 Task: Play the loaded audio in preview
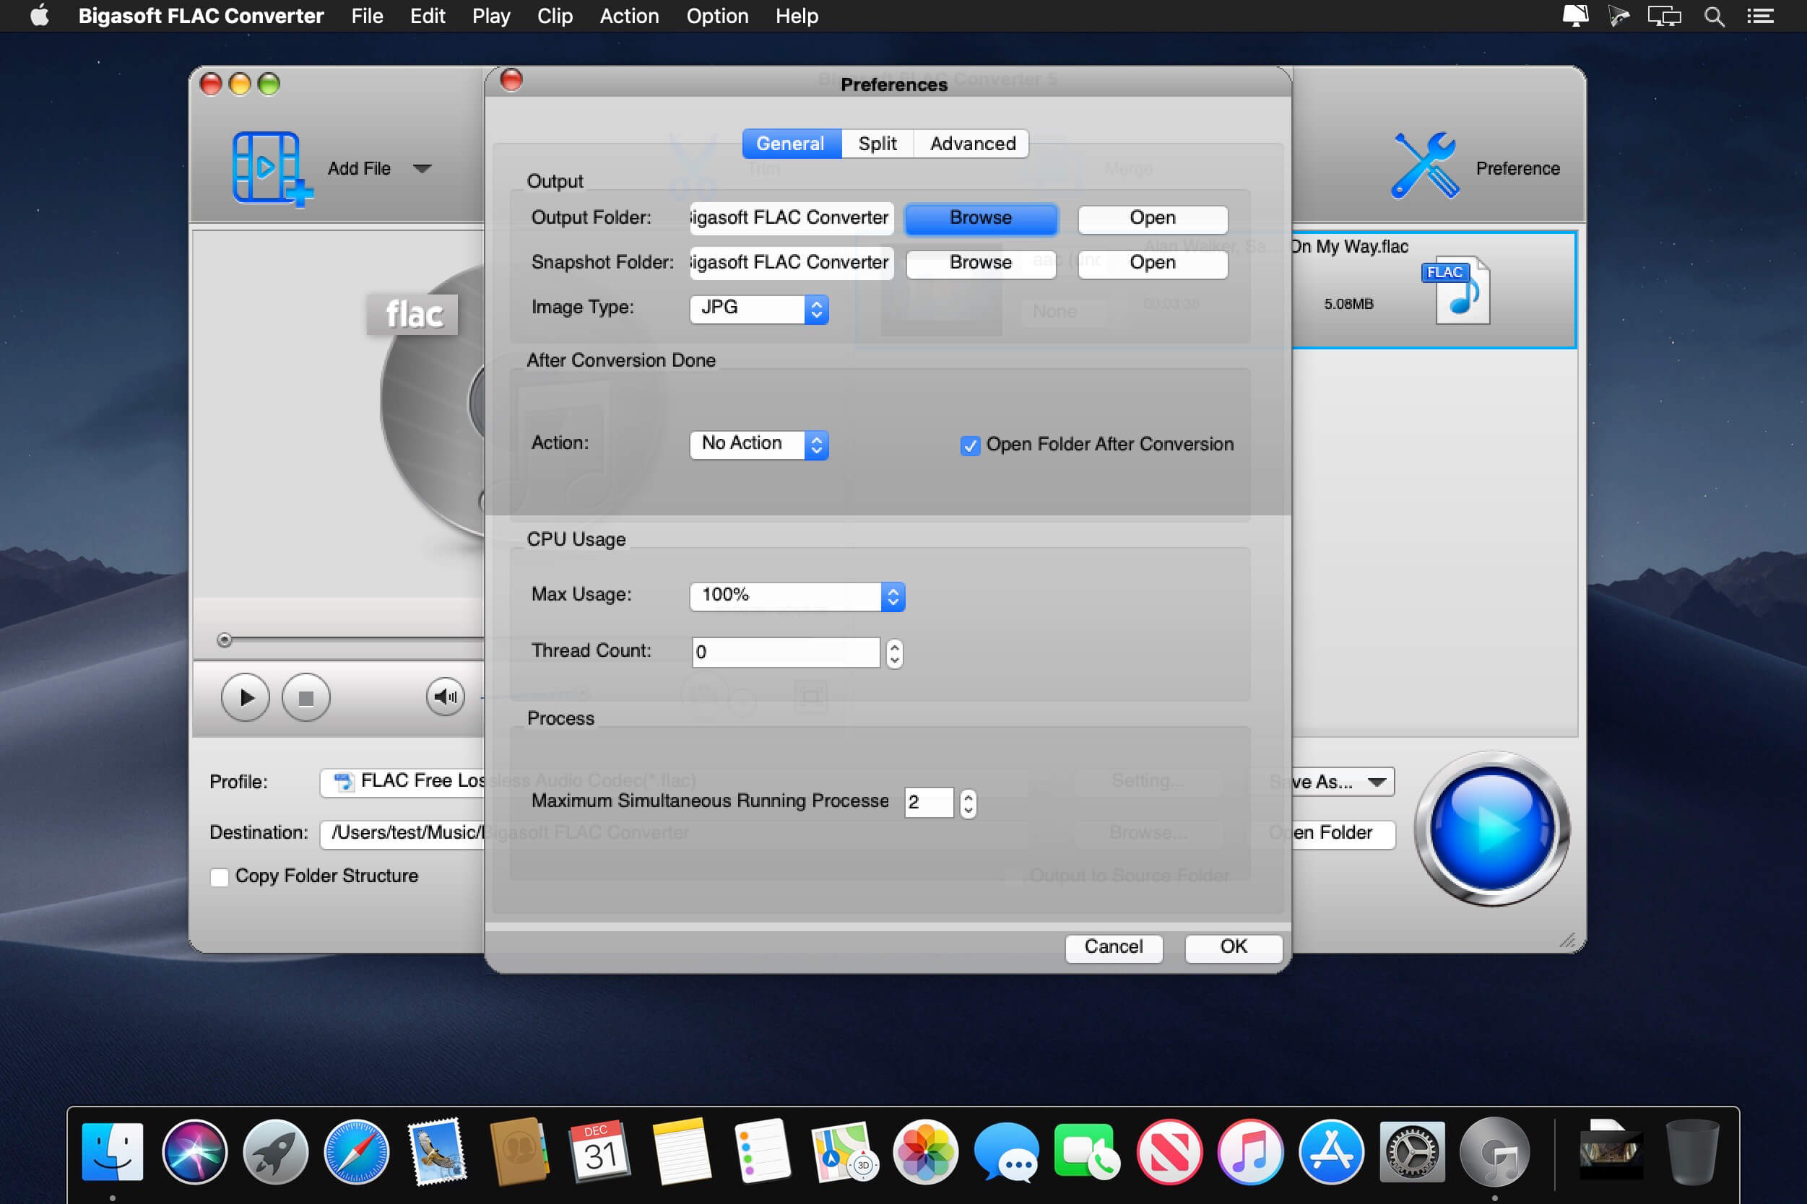[x=245, y=697]
